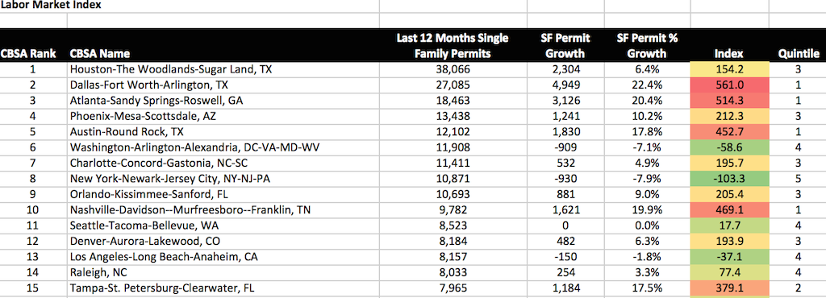This screenshot has width=826, height=298.
Task: Select 'Atlanta-Sandy Springs-Roswell, GA' cell
Action: point(223,101)
